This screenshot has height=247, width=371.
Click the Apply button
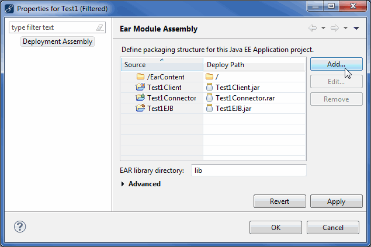click(x=336, y=201)
